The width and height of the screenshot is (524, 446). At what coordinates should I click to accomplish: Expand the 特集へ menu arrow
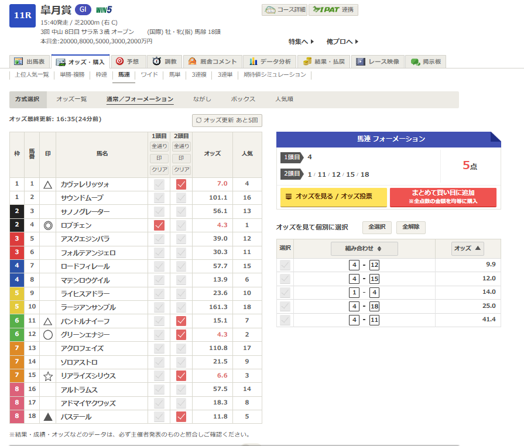pyautogui.click(x=302, y=42)
